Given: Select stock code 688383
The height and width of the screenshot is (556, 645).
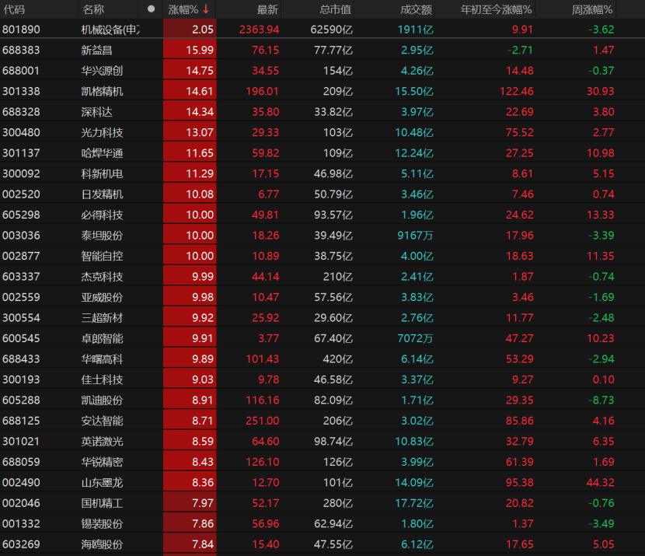Looking at the screenshot, I should coord(21,51).
